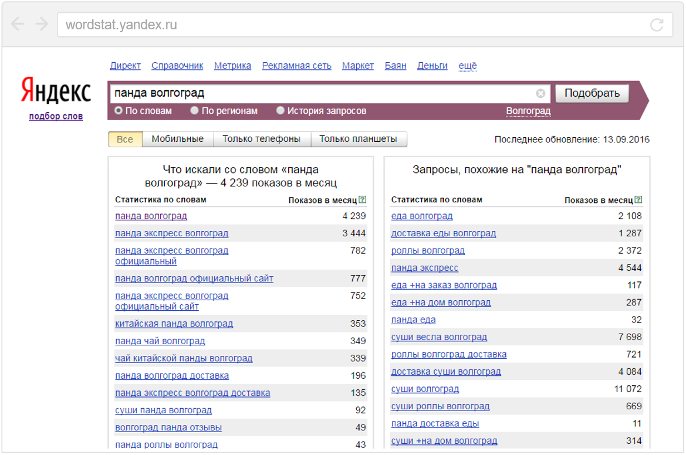Open the help icon in the left table header
The width and height of the screenshot is (686, 455).
click(362, 200)
